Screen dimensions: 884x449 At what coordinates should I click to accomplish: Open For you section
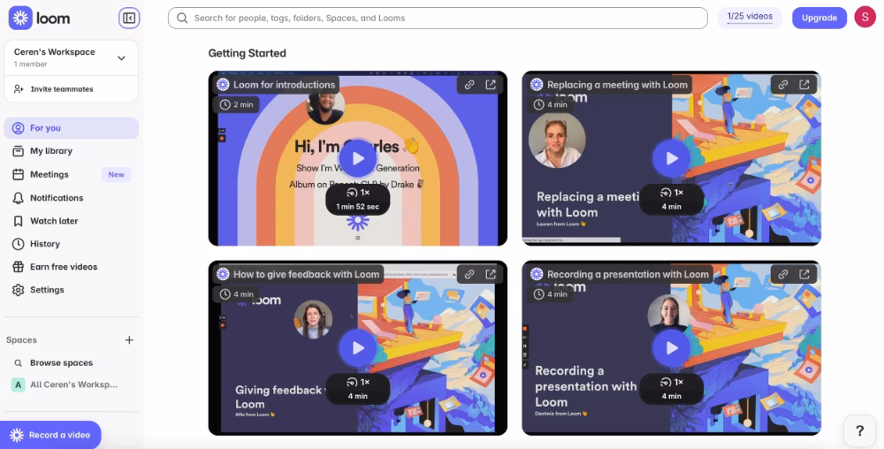pyautogui.click(x=71, y=128)
